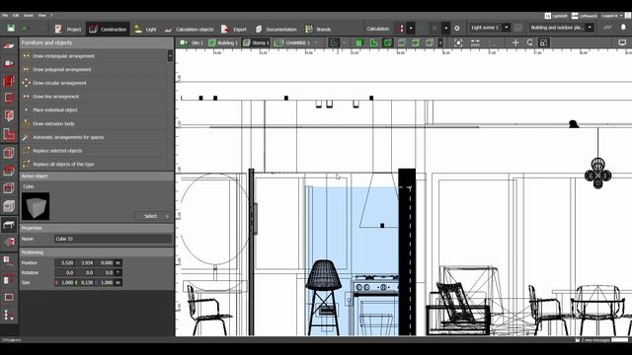Open the Brands tab
Image resolution: width=632 pixels, height=355 pixels.
point(318,29)
